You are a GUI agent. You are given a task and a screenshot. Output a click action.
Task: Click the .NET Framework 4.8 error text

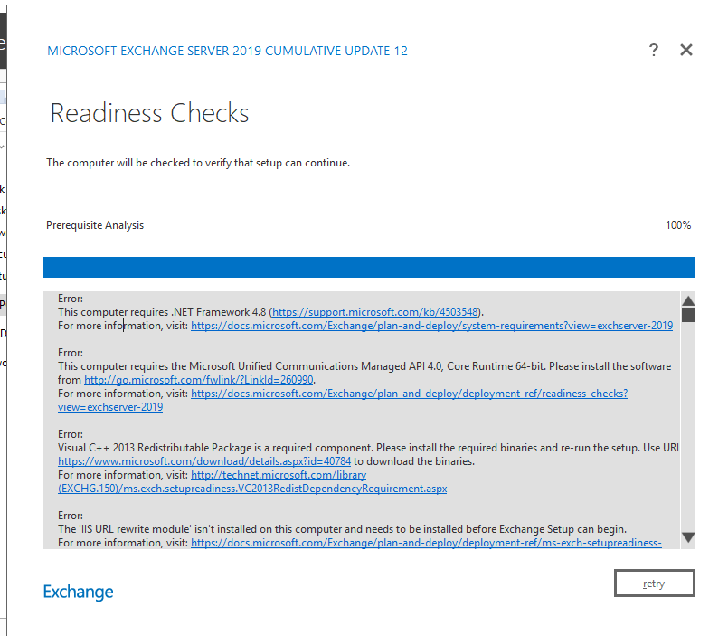tap(270, 312)
